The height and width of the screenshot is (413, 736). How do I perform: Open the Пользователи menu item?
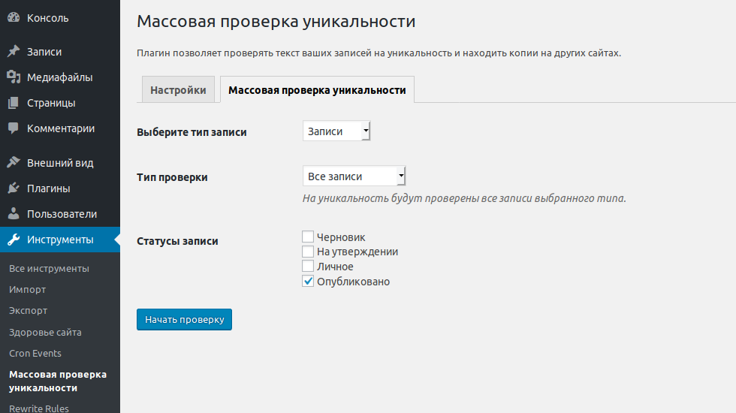[60, 213]
